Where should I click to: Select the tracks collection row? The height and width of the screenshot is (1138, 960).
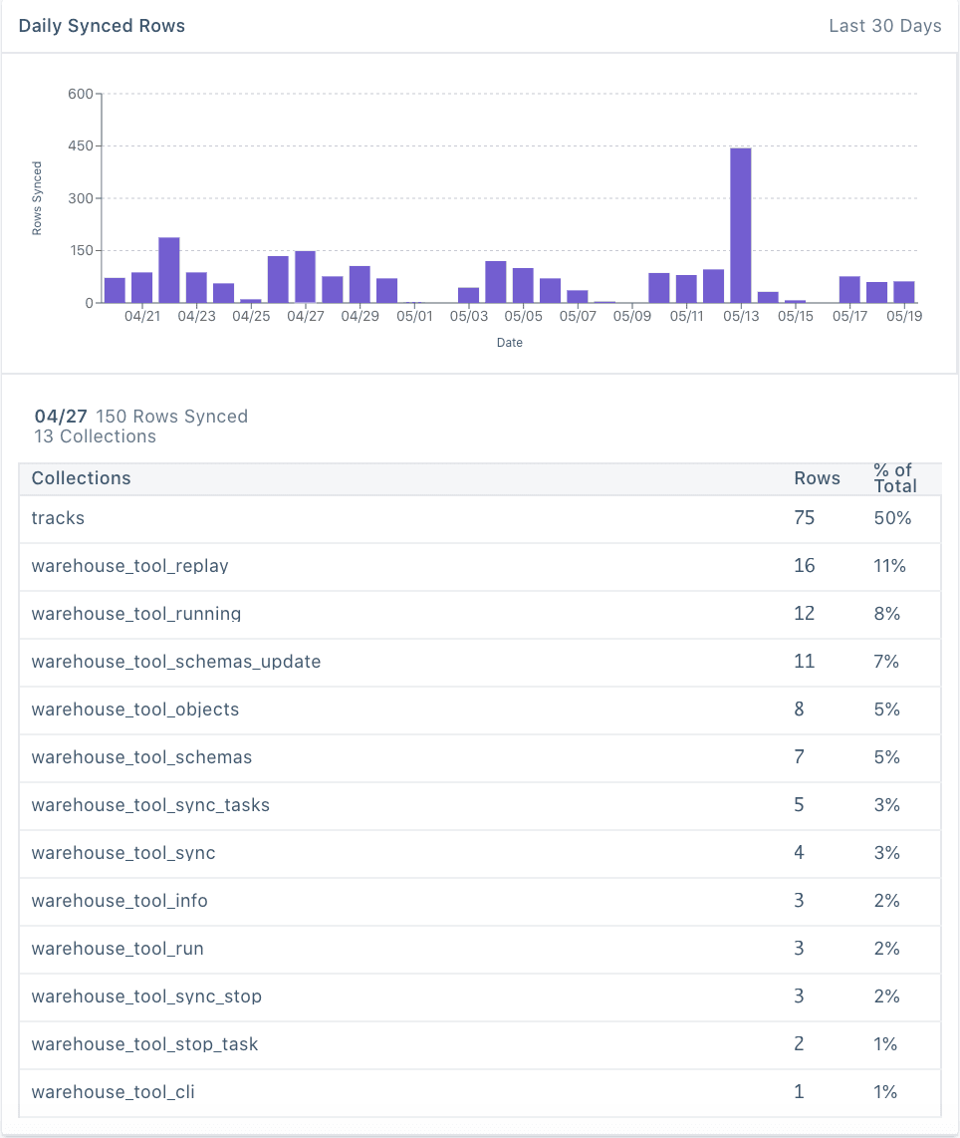(x=58, y=518)
